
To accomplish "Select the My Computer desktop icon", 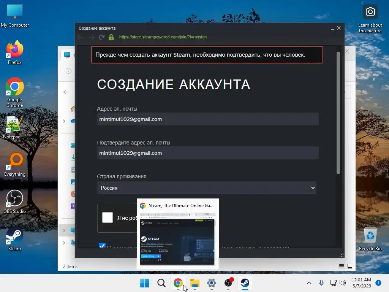I will click(15, 15).
